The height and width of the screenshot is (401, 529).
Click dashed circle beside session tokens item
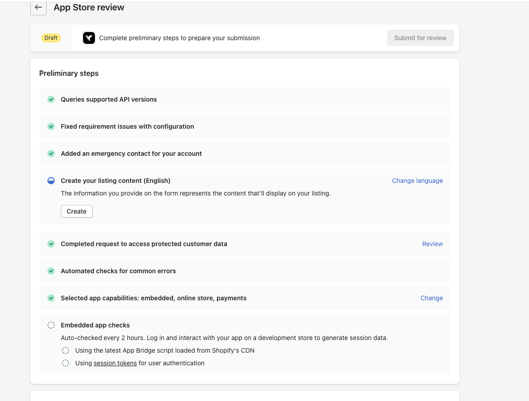(x=66, y=363)
